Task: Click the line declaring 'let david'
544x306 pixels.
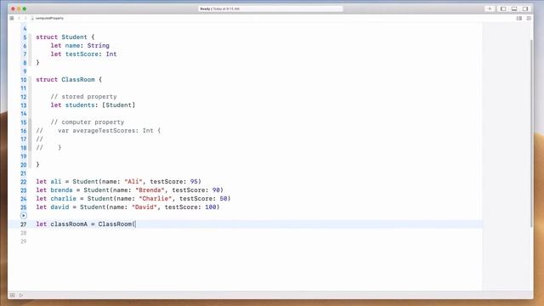Action: (x=127, y=207)
